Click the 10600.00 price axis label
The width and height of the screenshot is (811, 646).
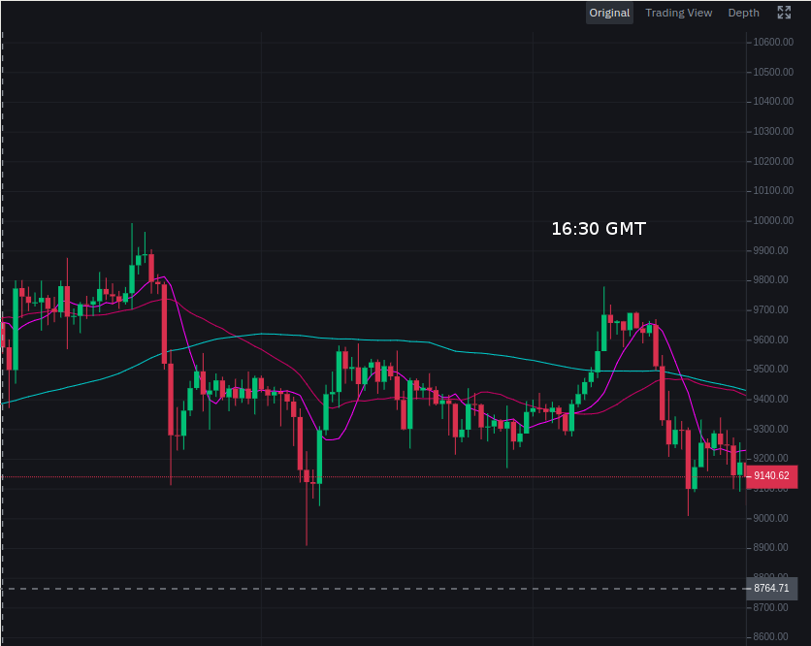click(773, 43)
